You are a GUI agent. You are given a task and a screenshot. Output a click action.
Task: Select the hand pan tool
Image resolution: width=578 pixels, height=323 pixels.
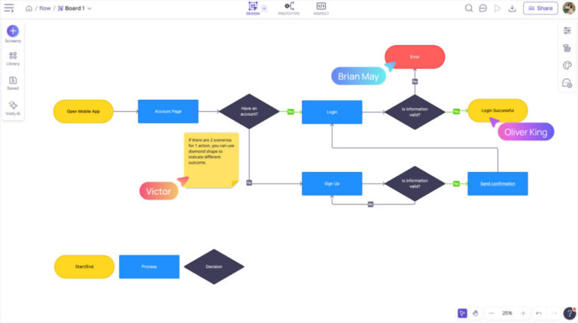click(476, 313)
